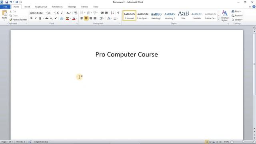This screenshot has width=256, height=144.
Task: Cut the selection with Cut
Action: (x=13, y=12)
